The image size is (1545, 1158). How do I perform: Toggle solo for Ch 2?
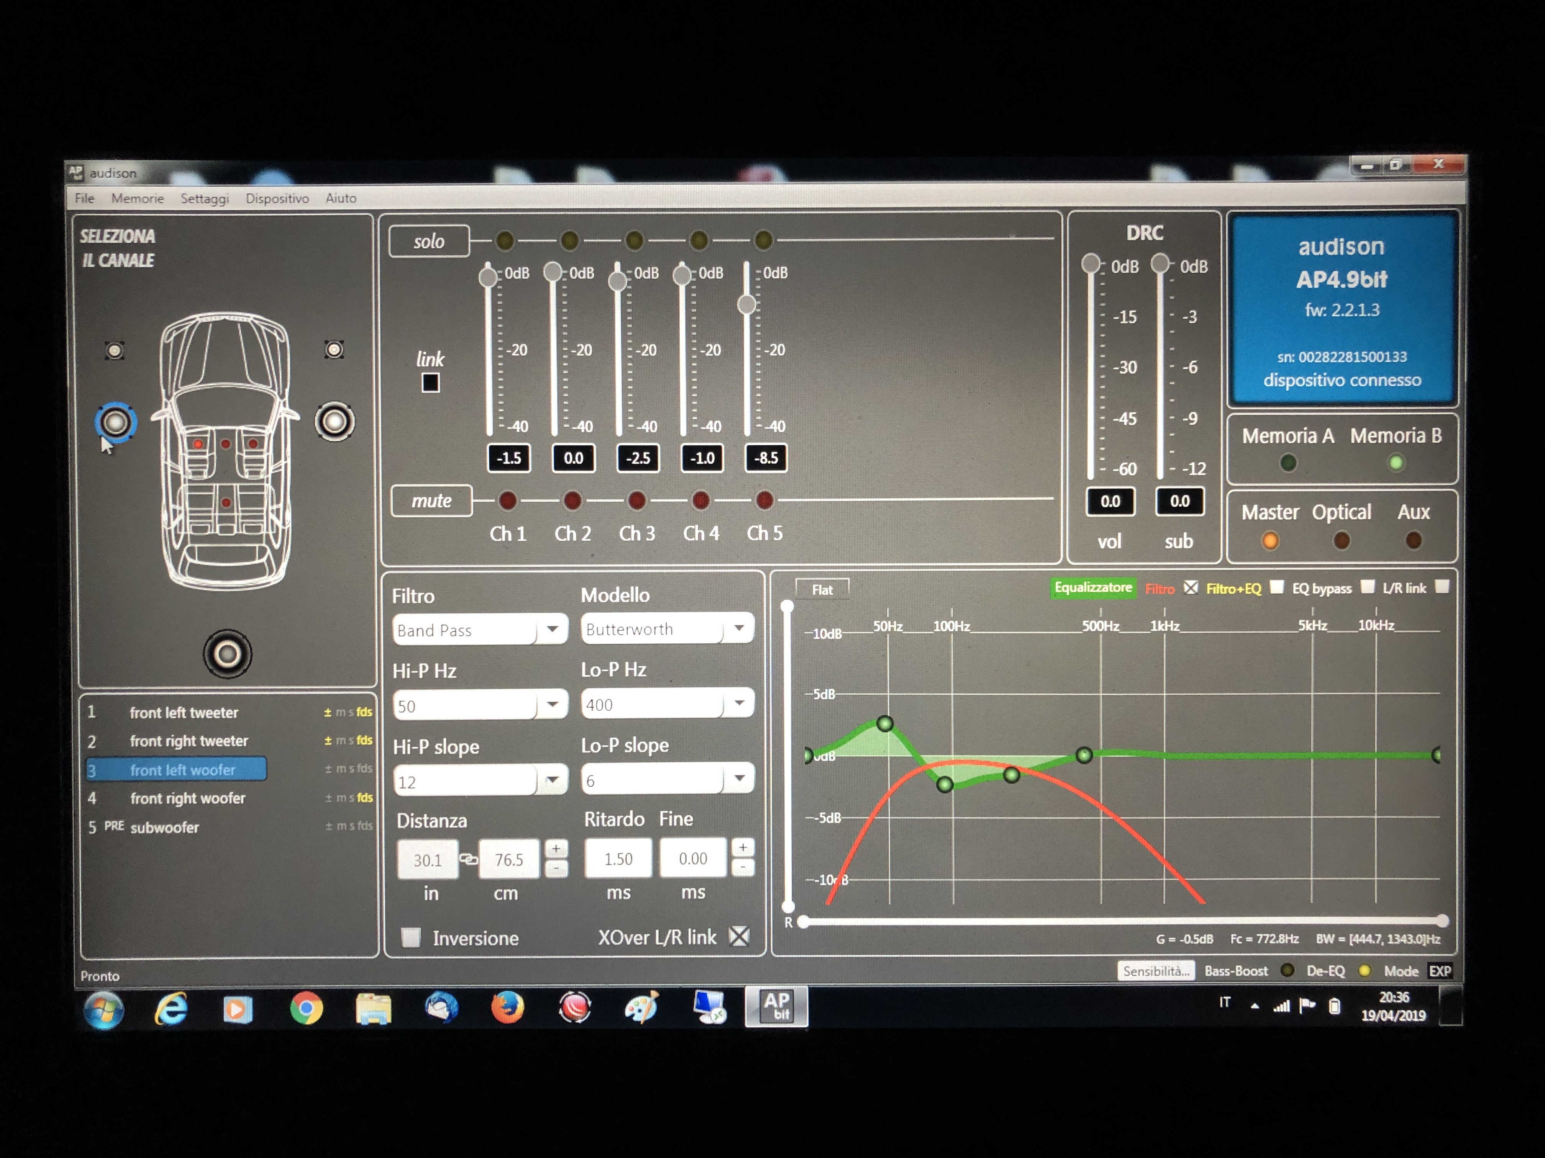click(x=569, y=240)
